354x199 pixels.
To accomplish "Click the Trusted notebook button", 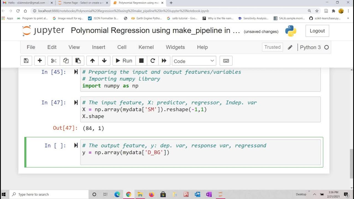I will point(272,47).
